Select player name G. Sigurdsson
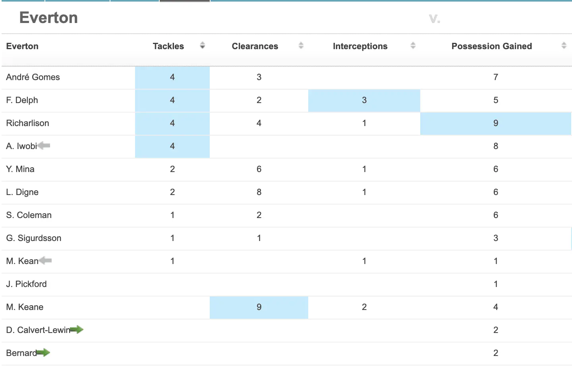This screenshot has width=572, height=375. [34, 238]
